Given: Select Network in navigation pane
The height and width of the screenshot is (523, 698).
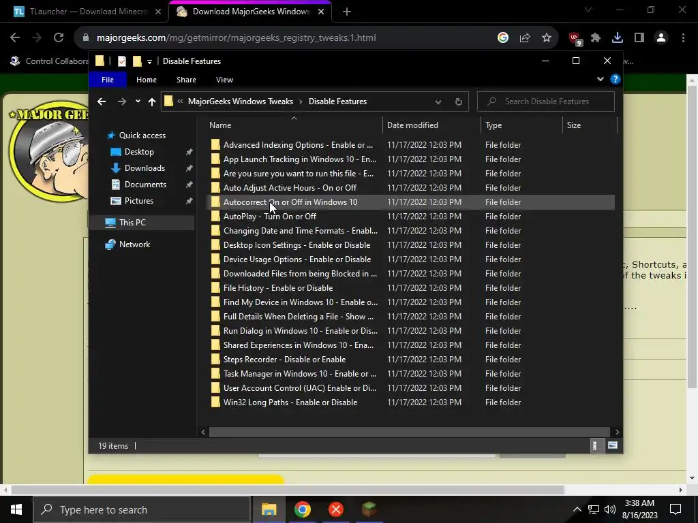Looking at the screenshot, I should (x=134, y=244).
